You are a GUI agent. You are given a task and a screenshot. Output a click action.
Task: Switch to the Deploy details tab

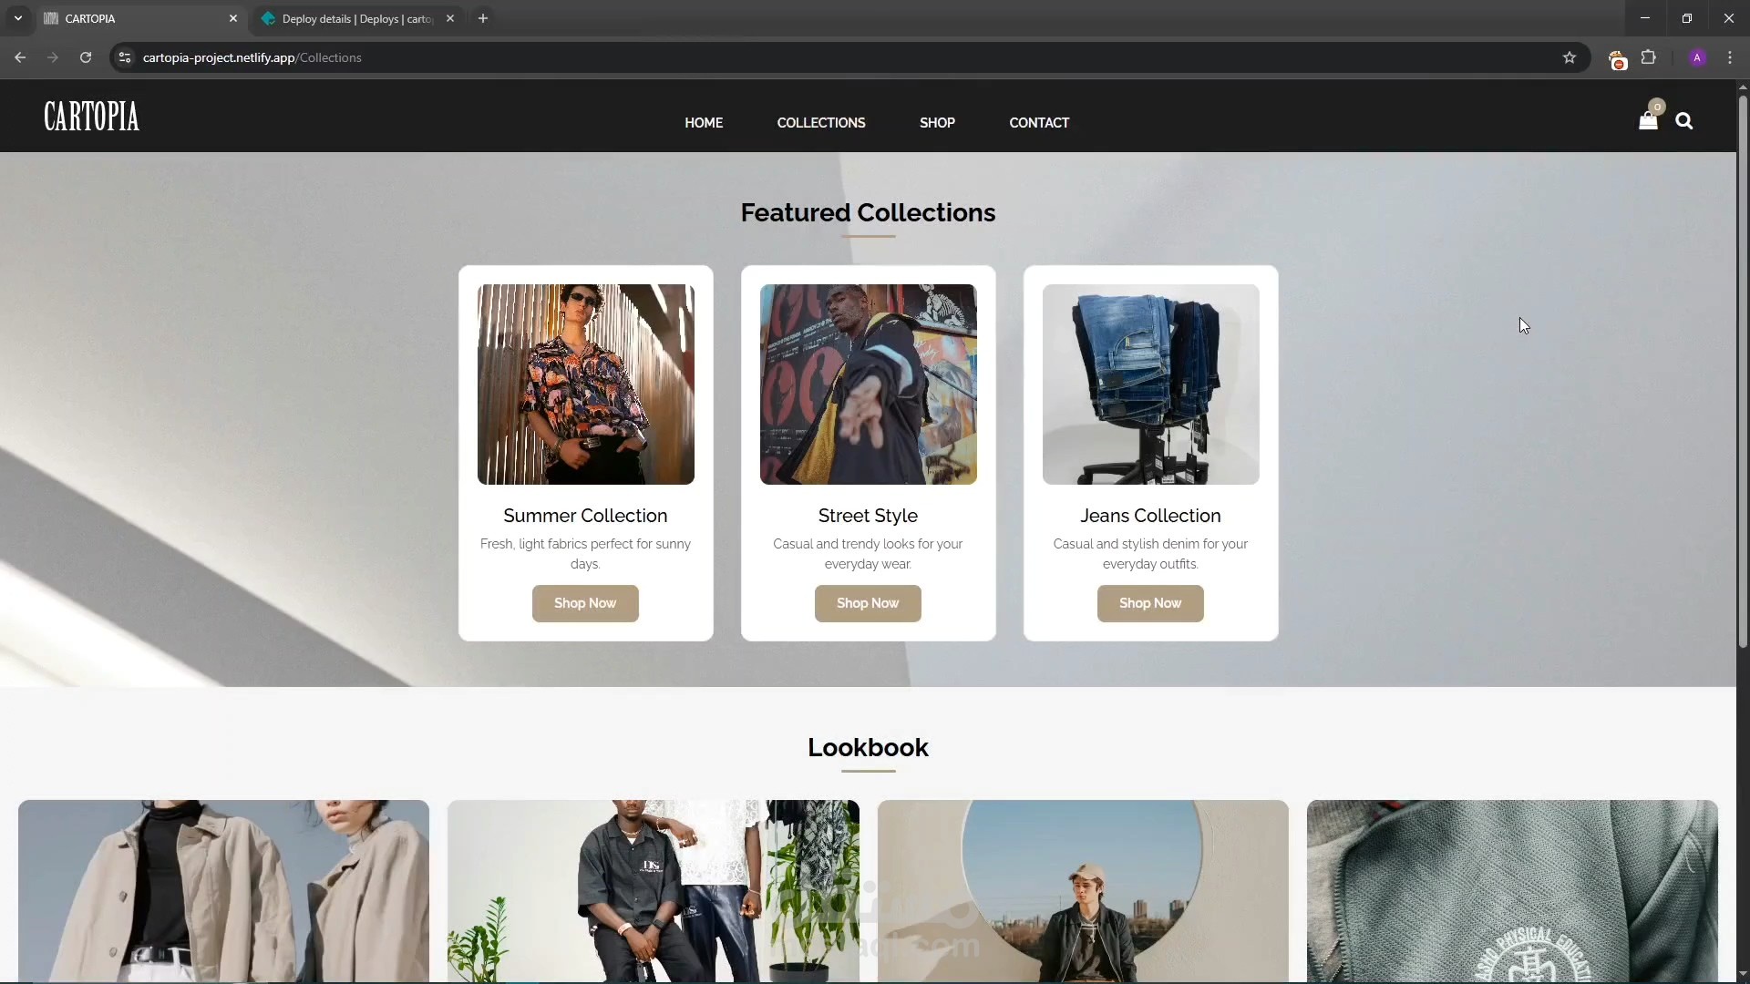(346, 18)
